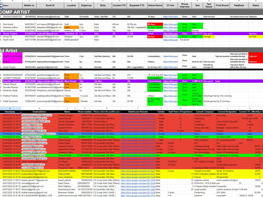Select the 'Feedback' header cell
The image size is (263, 197).
[239, 5]
